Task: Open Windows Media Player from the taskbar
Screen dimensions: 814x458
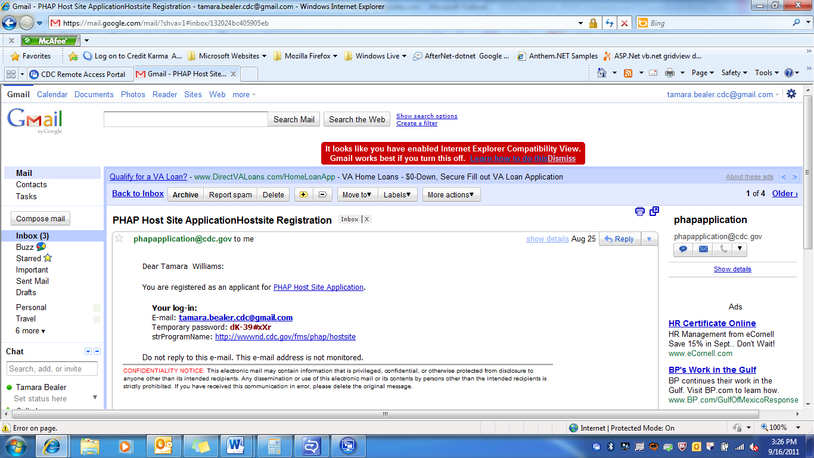Action: pyautogui.click(x=126, y=445)
